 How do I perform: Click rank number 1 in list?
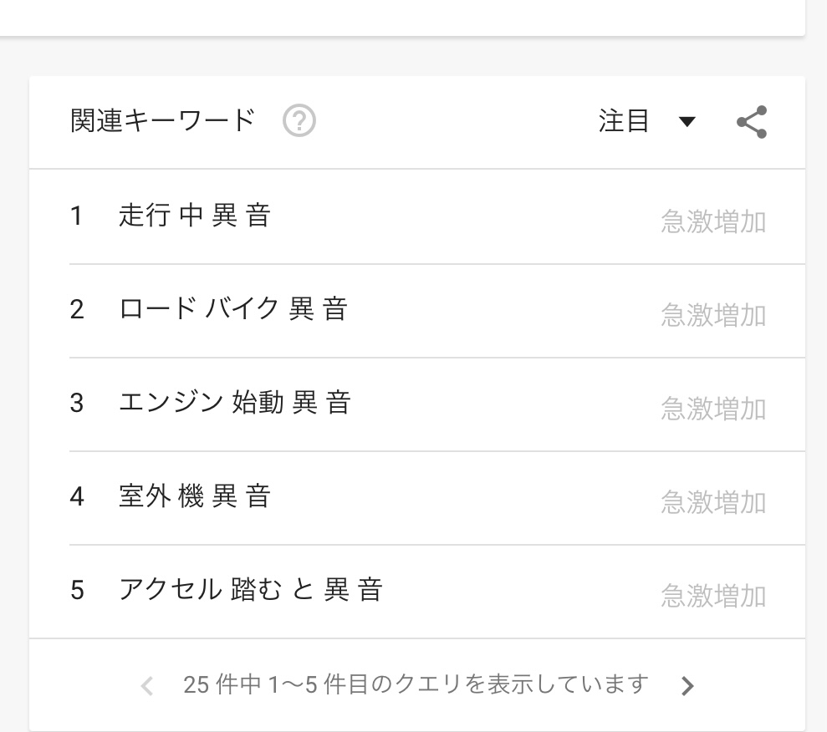point(76,216)
